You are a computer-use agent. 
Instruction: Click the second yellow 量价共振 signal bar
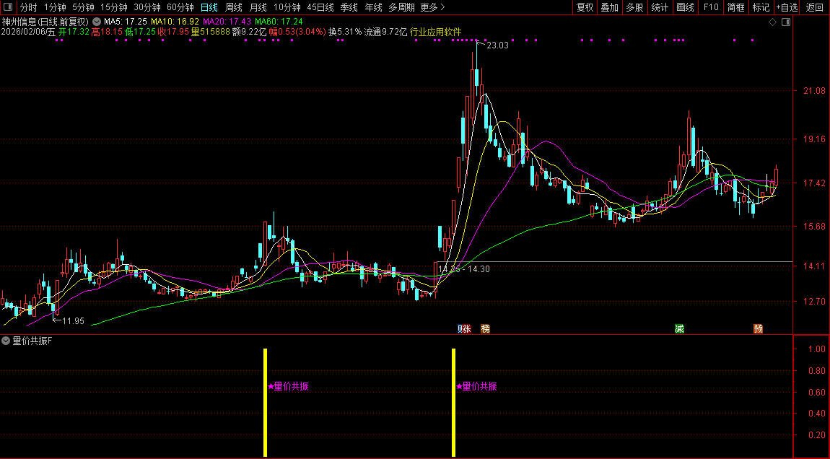[x=454, y=403]
